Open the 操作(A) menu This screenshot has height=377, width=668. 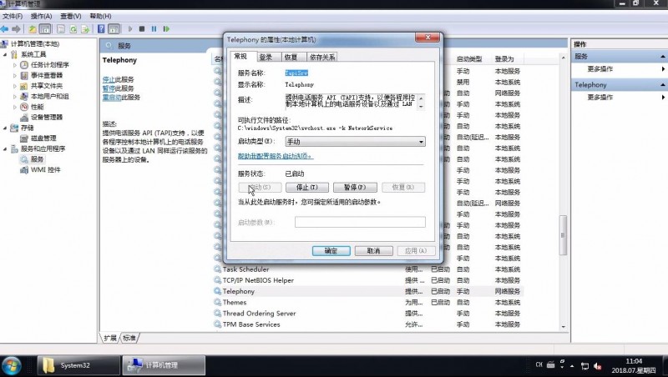click(41, 16)
